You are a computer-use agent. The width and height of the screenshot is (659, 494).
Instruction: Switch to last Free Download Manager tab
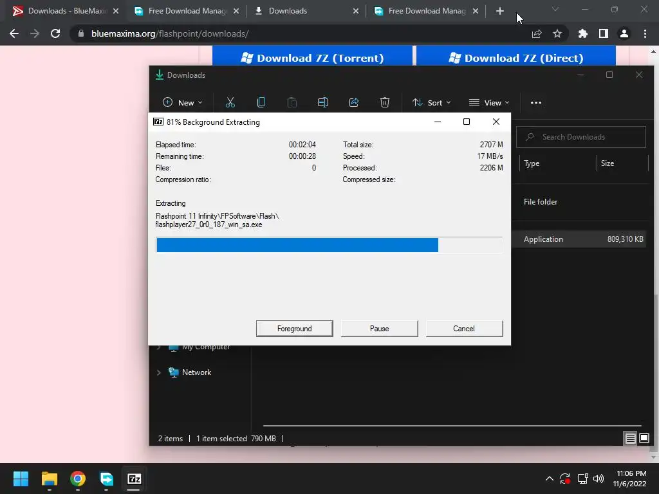pyautogui.click(x=427, y=11)
